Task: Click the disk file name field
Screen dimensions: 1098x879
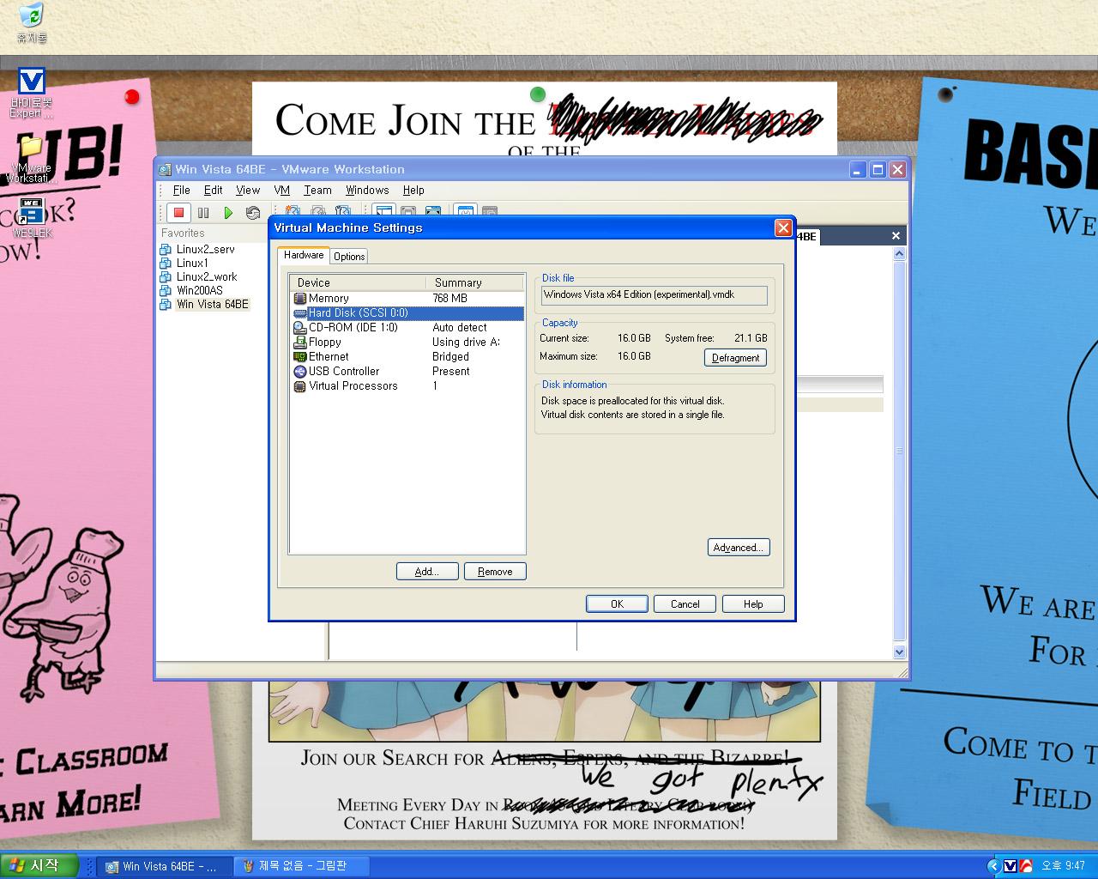Action: point(654,294)
